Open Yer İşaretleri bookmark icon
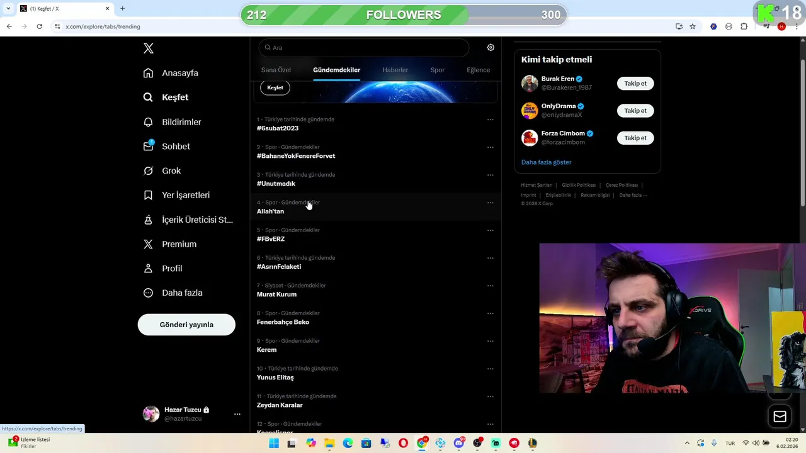The image size is (806, 453). (148, 195)
